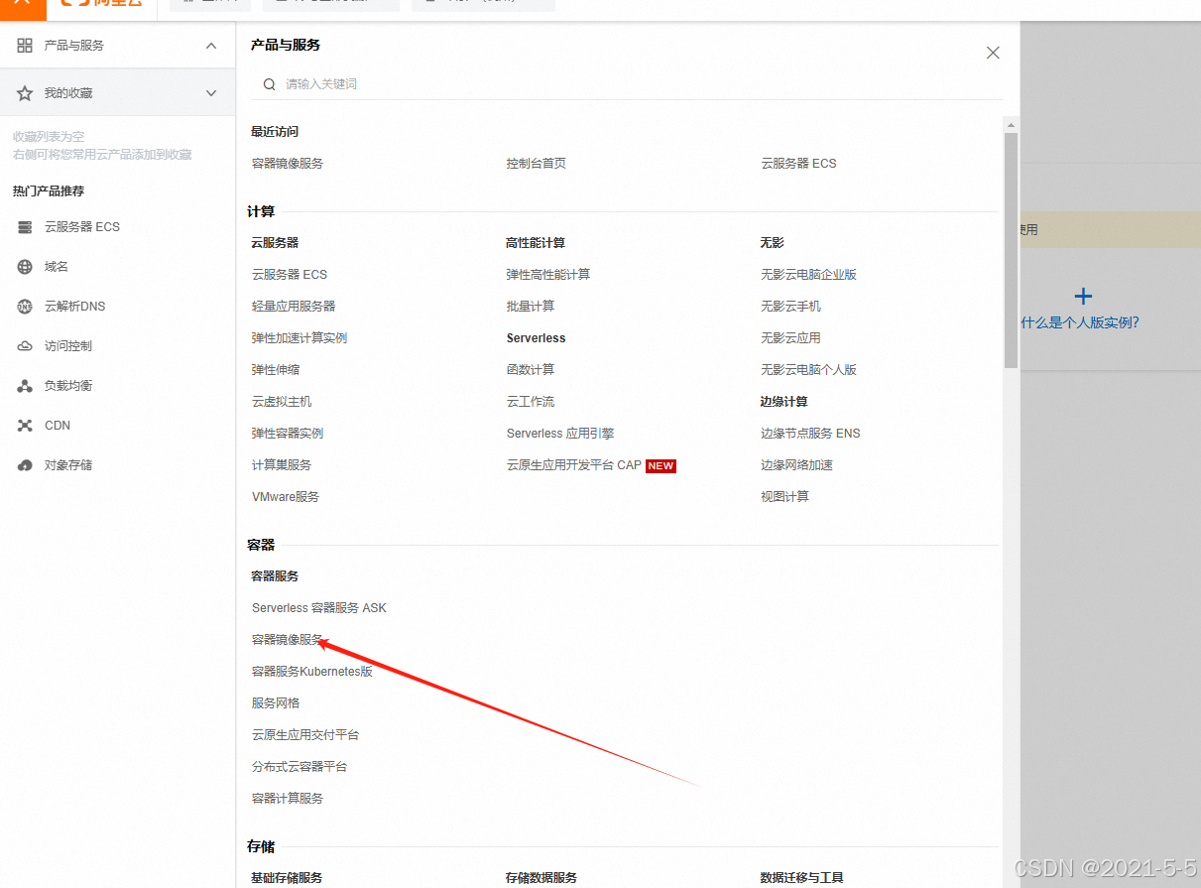Click the star icon beside 我的收藏
1201x888 pixels.
tap(25, 93)
